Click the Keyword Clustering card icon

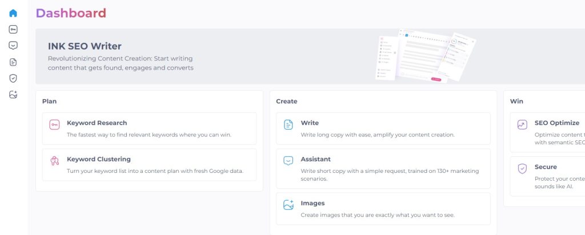[x=54, y=161]
